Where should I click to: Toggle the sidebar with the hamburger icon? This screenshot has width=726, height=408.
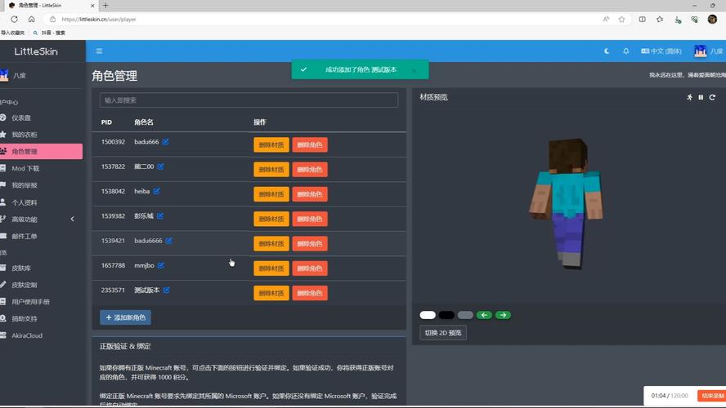click(99, 51)
